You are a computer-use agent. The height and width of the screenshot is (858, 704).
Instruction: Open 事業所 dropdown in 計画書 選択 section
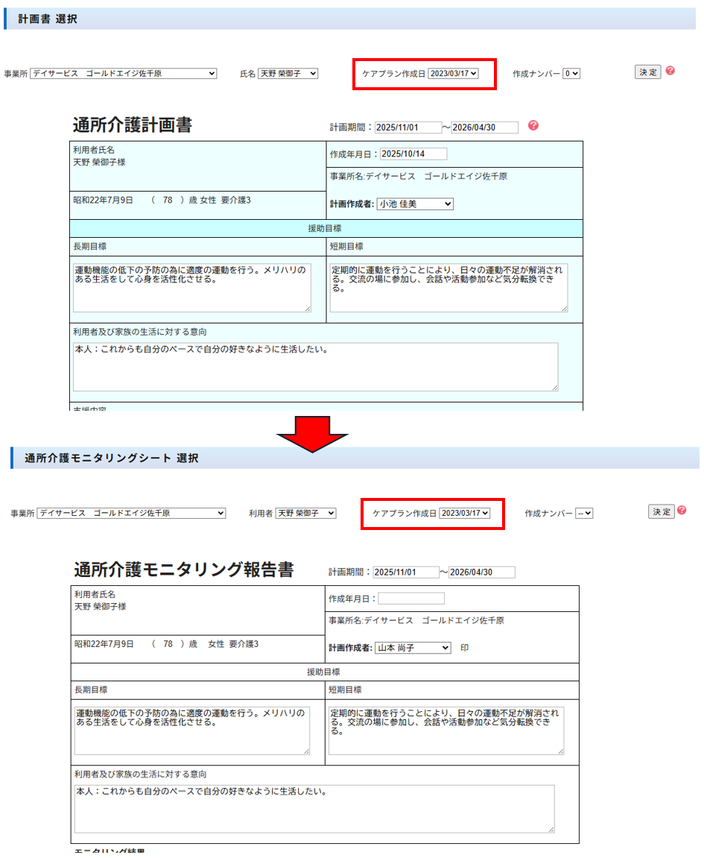point(124,74)
